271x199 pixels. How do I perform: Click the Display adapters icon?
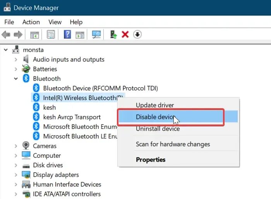[x=26, y=175]
